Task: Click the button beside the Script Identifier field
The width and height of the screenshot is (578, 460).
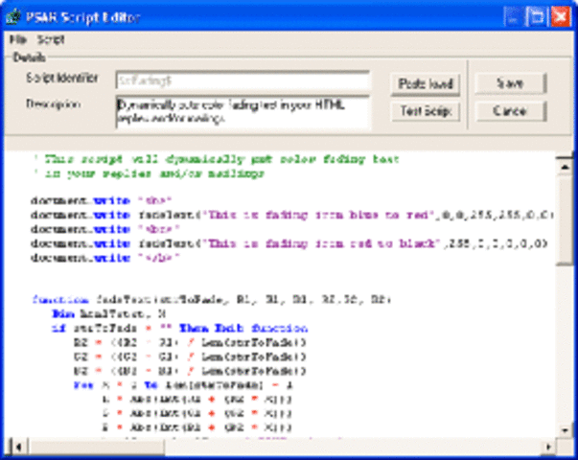Action: click(426, 83)
